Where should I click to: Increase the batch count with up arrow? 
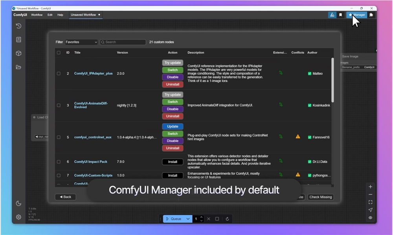201,217
